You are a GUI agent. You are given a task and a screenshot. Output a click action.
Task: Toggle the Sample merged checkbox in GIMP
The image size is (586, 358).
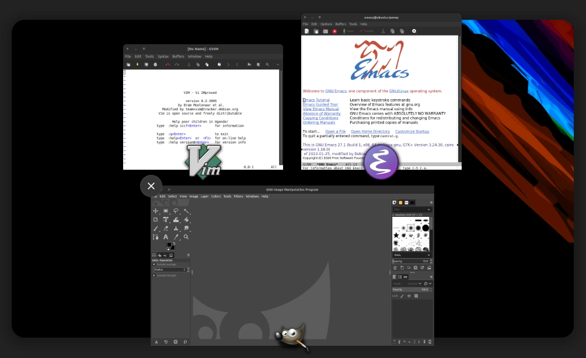click(x=154, y=276)
